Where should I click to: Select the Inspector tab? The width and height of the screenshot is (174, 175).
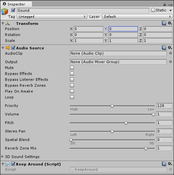(16, 4)
